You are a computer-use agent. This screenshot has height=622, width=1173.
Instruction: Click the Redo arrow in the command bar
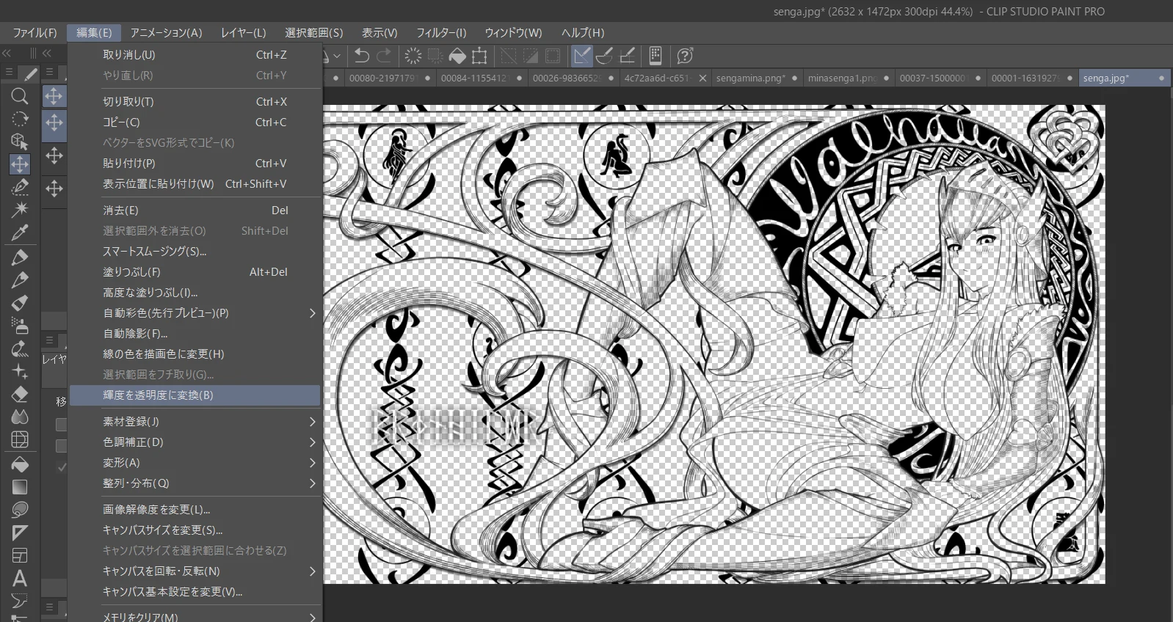coord(384,56)
